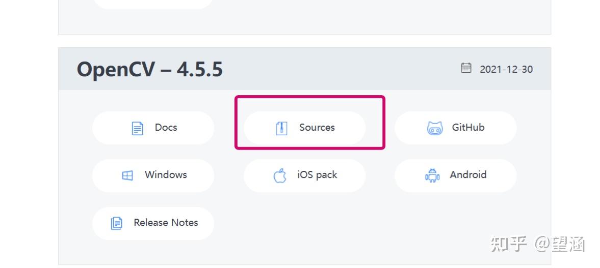This screenshot has height=268, width=600.
Task: Click the Sources zip archive icon
Action: [281, 128]
